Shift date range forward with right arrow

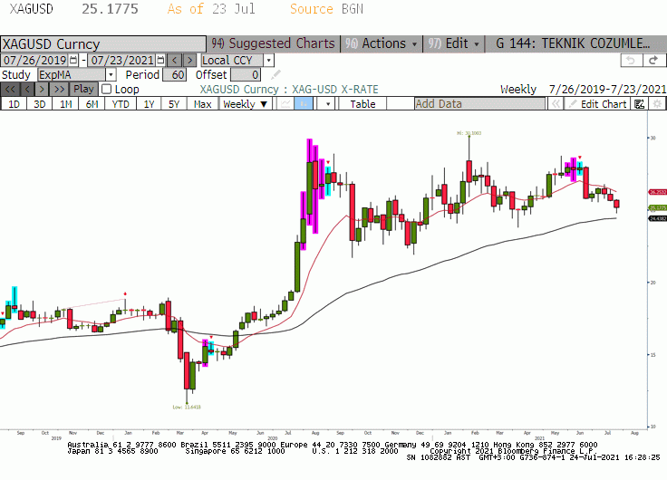click(189, 60)
